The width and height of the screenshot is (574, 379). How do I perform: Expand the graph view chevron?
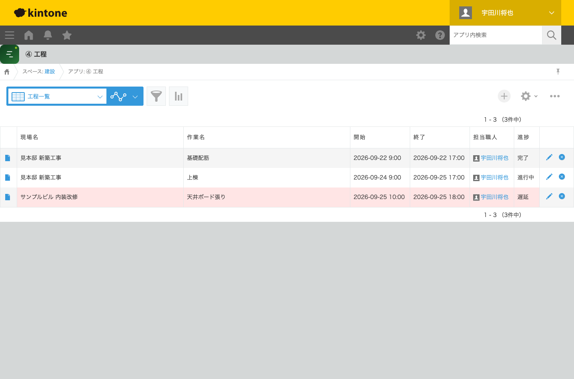click(135, 97)
